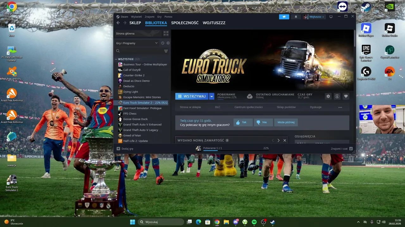
Task: Recommend the game with Tak
Action: pos(243,122)
